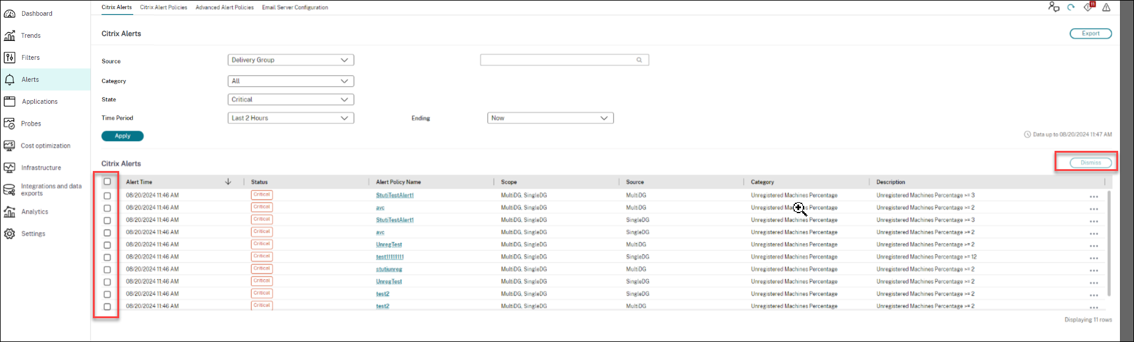Toggle the select-all checkbox in table header

point(108,181)
